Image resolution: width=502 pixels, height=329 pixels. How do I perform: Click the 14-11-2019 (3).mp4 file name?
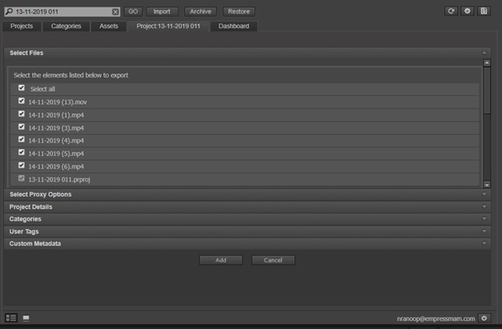(56, 128)
